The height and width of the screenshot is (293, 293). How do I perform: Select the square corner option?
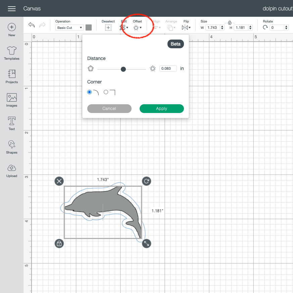[x=106, y=92]
